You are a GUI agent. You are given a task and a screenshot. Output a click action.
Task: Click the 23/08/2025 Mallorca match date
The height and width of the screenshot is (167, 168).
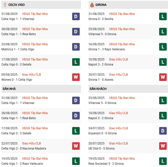pos(9,44)
